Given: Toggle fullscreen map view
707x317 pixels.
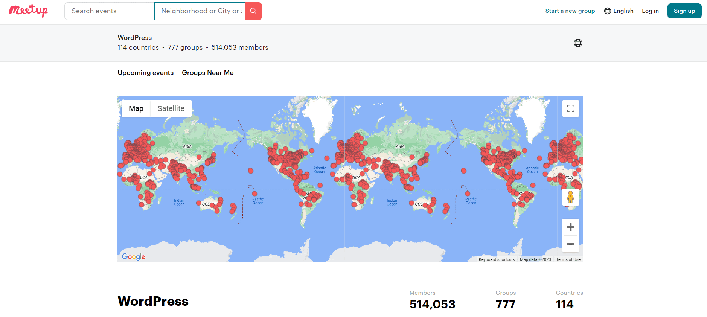Looking at the screenshot, I should coord(571,108).
